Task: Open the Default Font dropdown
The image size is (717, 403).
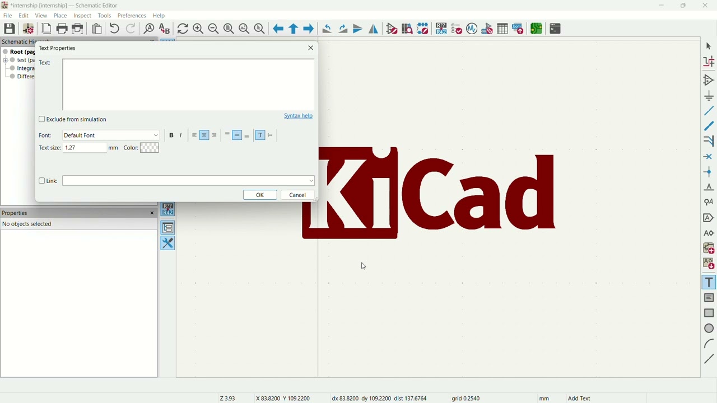Action: click(111, 136)
